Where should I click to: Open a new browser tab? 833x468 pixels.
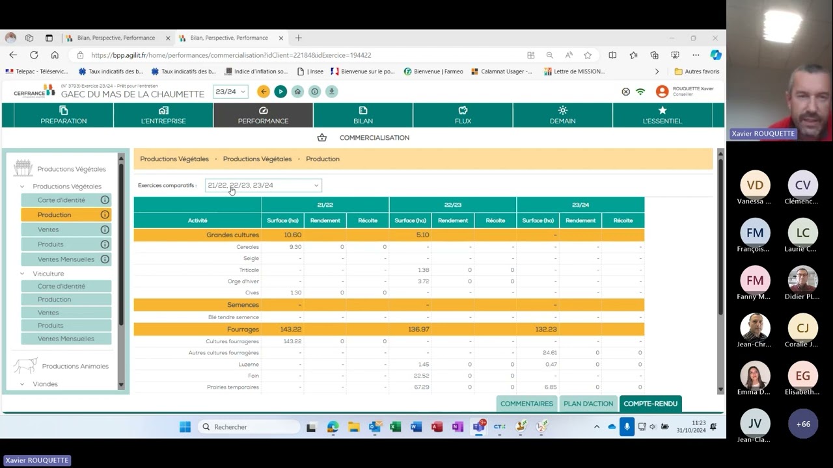(x=299, y=38)
